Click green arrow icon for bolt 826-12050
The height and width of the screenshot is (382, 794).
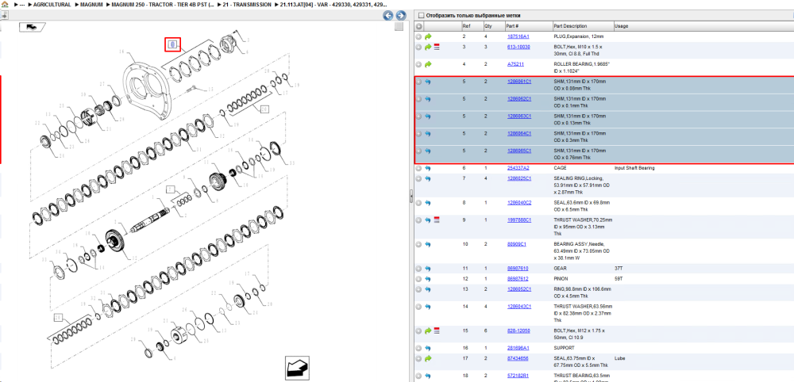pyautogui.click(x=428, y=330)
